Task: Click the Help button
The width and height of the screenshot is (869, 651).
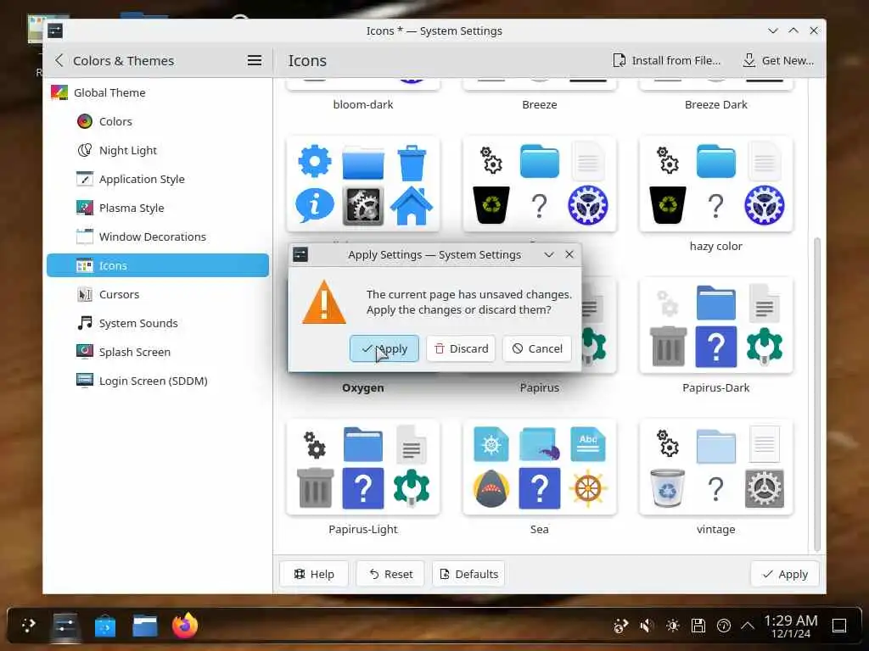Action: (314, 574)
